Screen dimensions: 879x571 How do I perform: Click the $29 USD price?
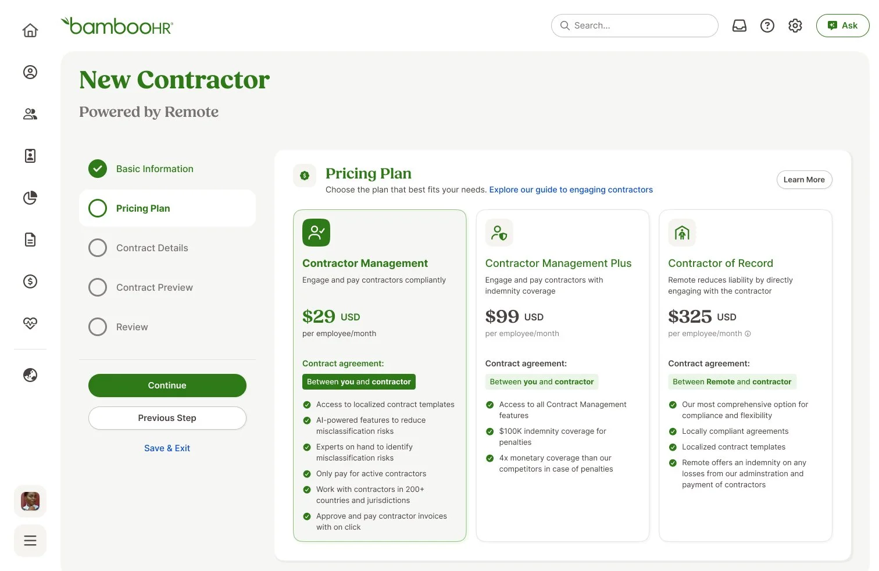point(331,316)
